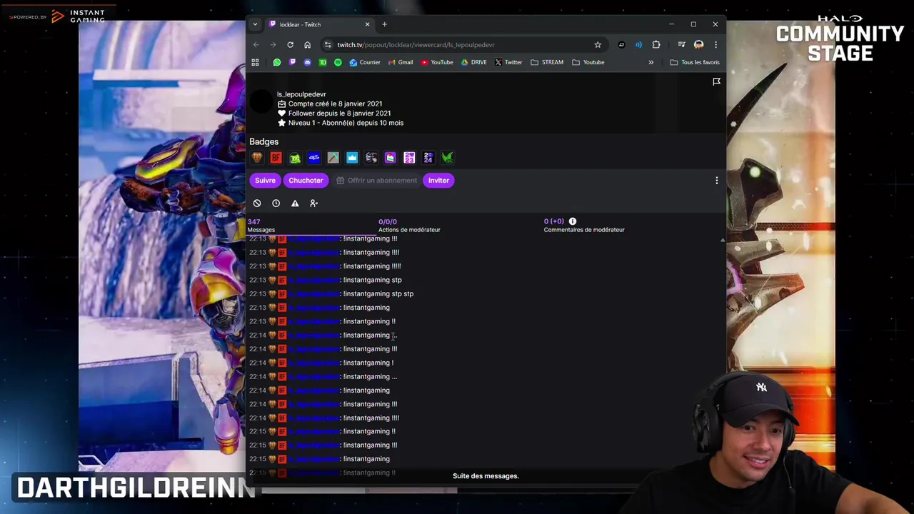This screenshot has height=514, width=914.
Task: Click the ban user icon
Action: pos(257,203)
